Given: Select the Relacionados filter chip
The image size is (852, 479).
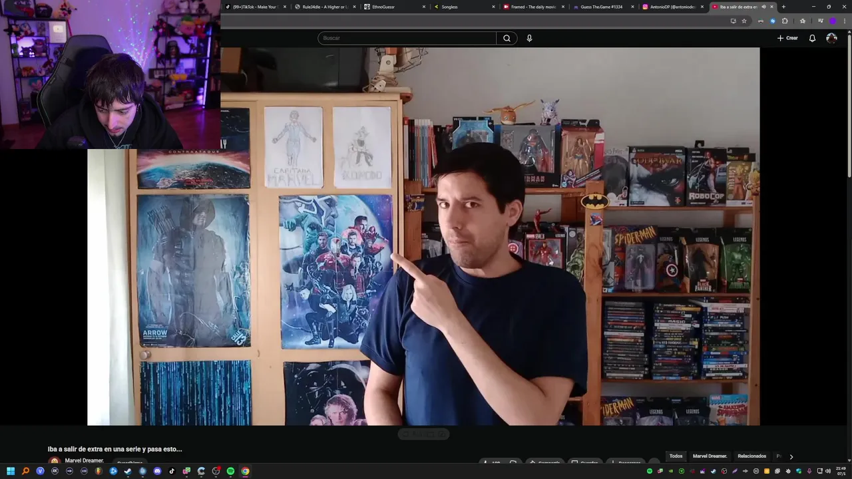Looking at the screenshot, I should pos(751,456).
